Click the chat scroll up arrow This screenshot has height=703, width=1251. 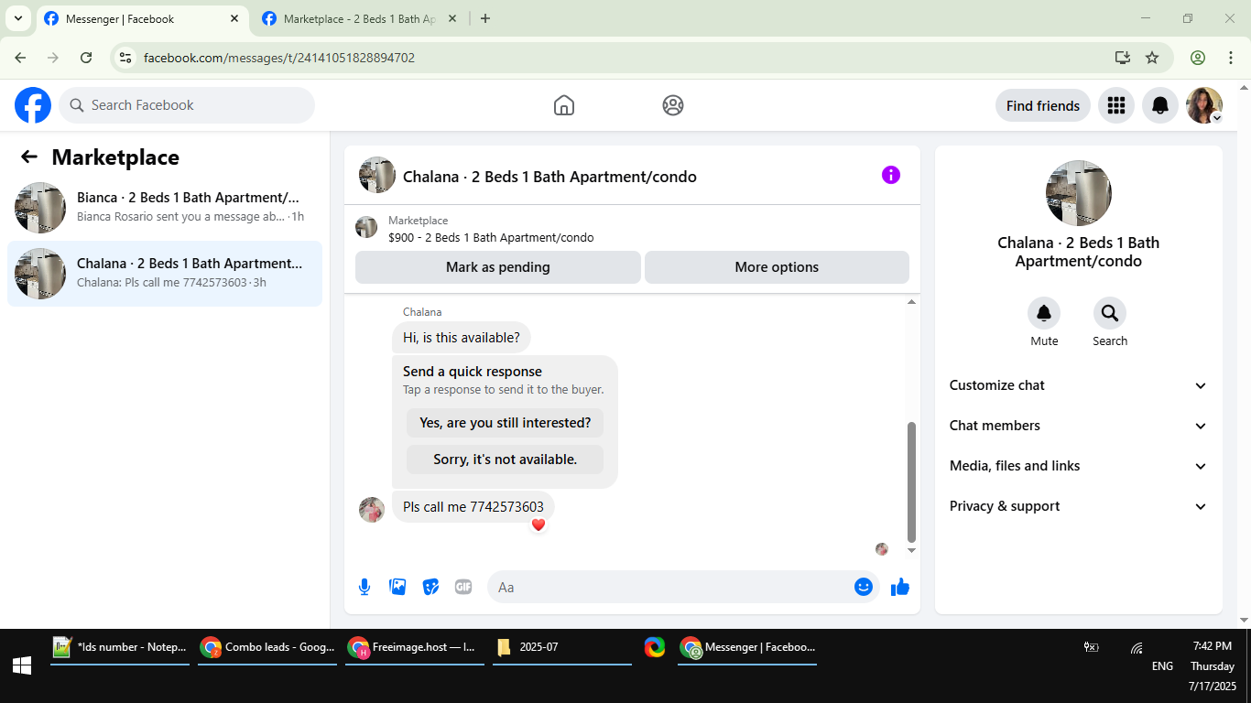tap(911, 302)
